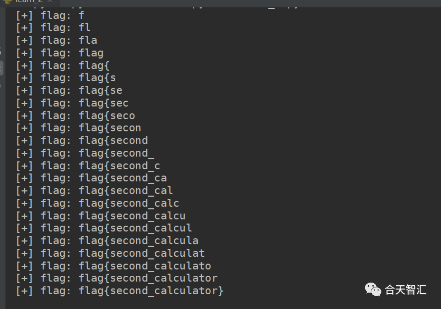This screenshot has width=441, height=309.
Task: Click the 合天智汇 watermark text
Action: coord(405,289)
